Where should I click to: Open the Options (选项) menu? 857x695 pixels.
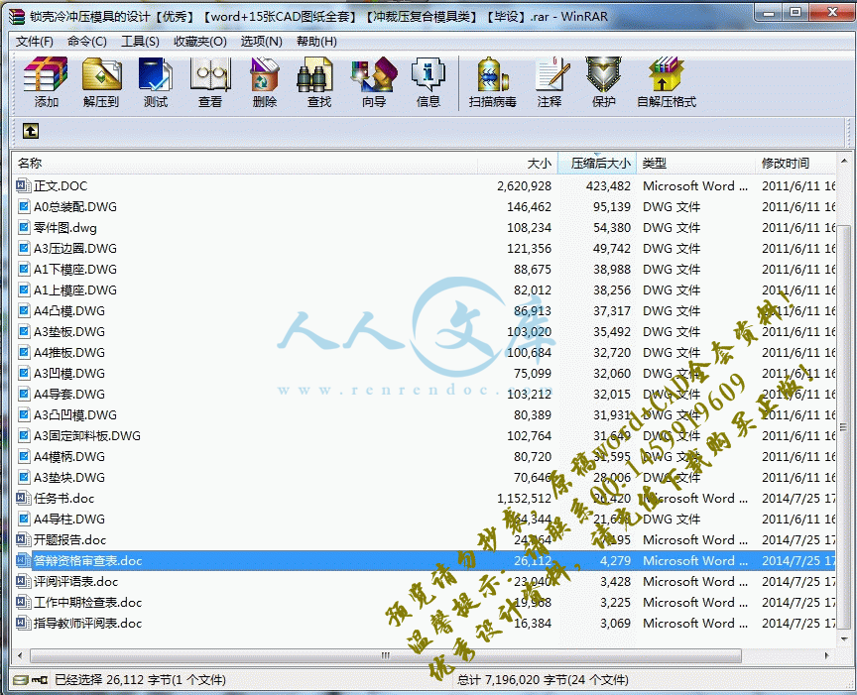[x=261, y=42]
